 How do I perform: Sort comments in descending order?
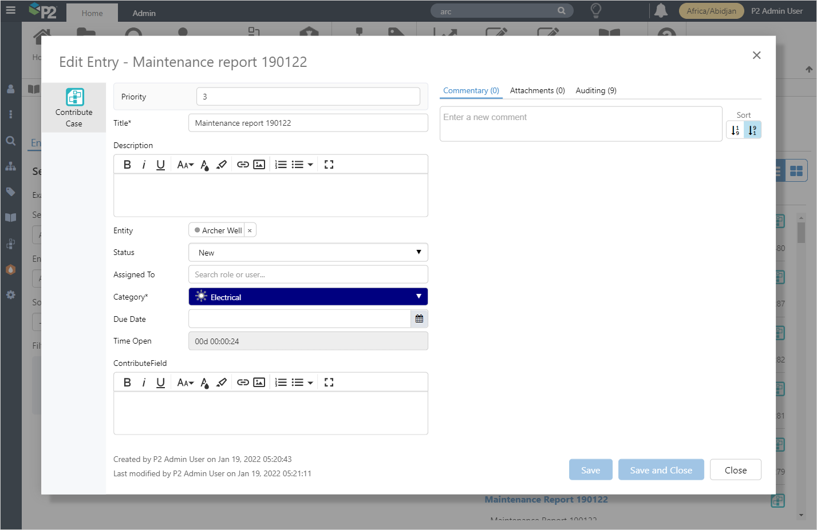coord(752,130)
